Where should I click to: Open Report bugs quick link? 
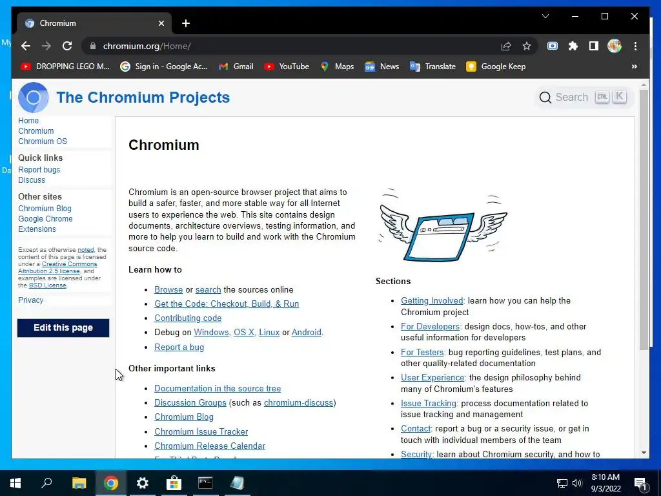click(39, 170)
